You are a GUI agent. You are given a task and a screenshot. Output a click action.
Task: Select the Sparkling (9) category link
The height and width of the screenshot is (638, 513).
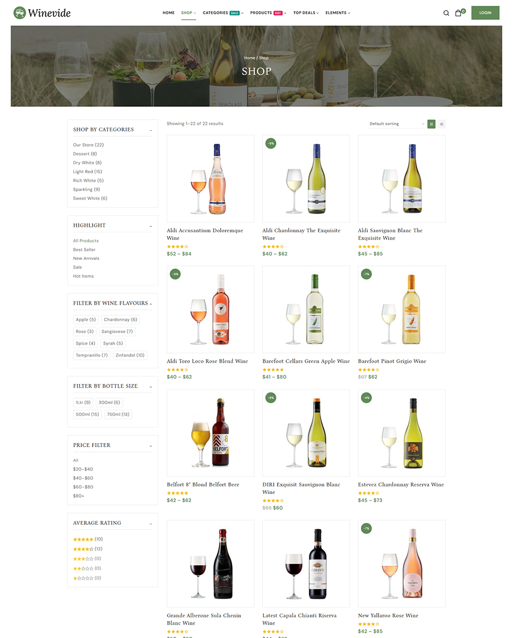pyautogui.click(x=87, y=189)
